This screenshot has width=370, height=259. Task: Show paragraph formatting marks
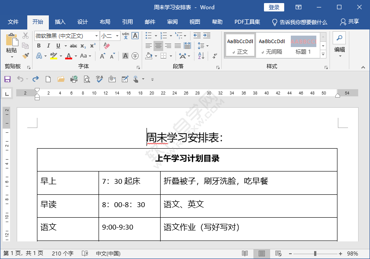215,56
